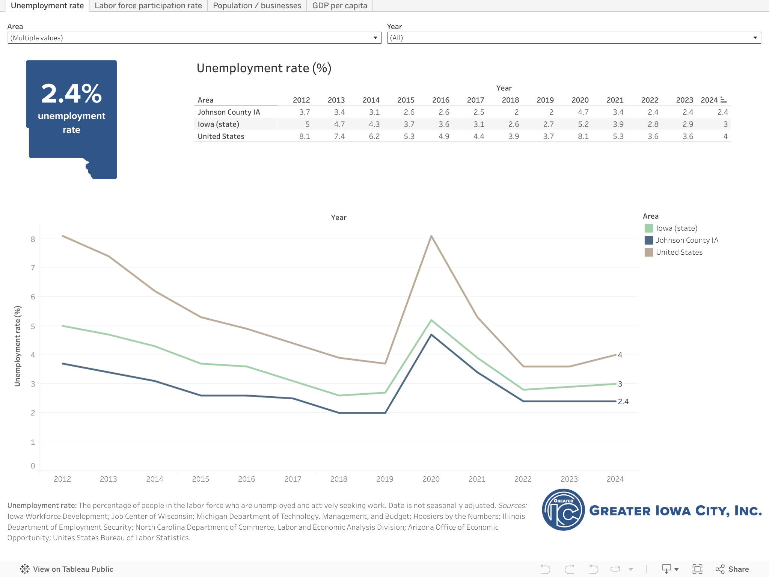Switch to GDP per capita tab
Viewport: 769px width, 577px height.
click(339, 6)
